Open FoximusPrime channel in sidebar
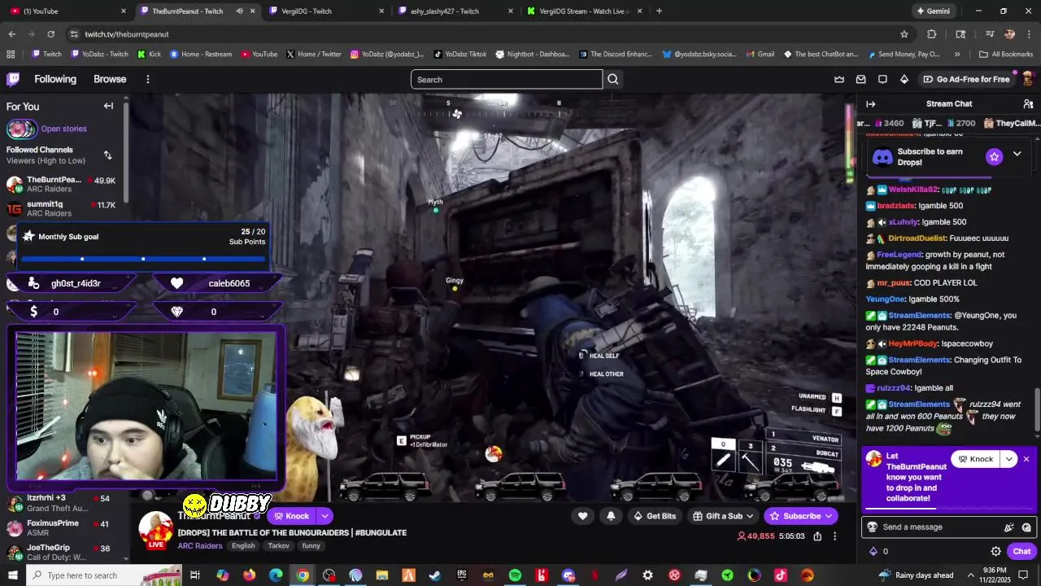The image size is (1041, 586). (62, 527)
